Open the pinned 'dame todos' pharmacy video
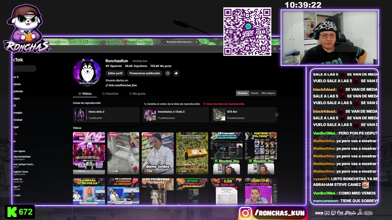 click(158, 153)
